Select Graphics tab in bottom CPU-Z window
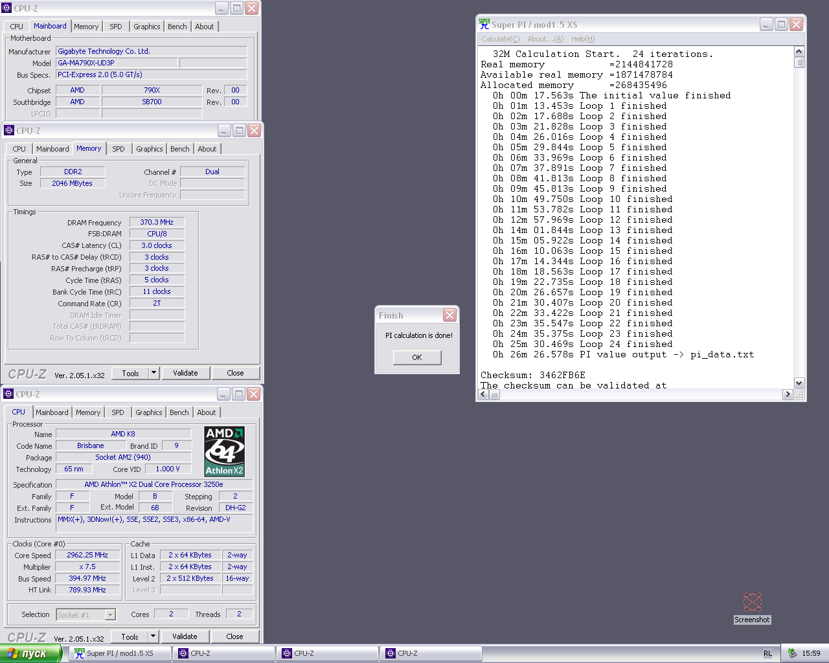Viewport: 829px width, 663px height. [149, 412]
